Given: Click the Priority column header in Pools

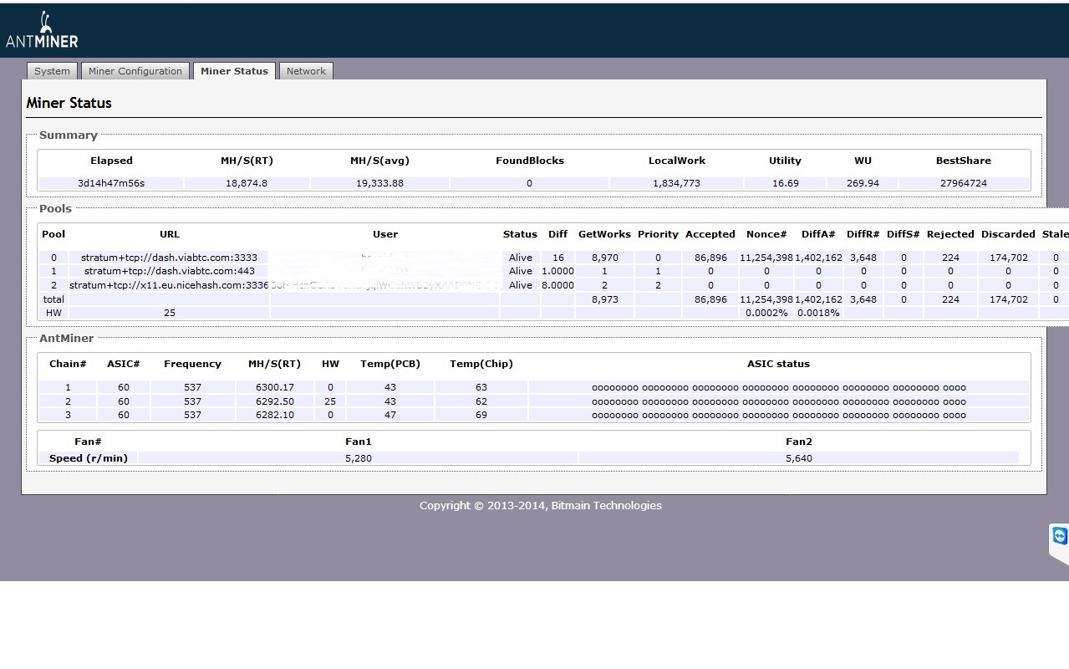Looking at the screenshot, I should coord(658,234).
